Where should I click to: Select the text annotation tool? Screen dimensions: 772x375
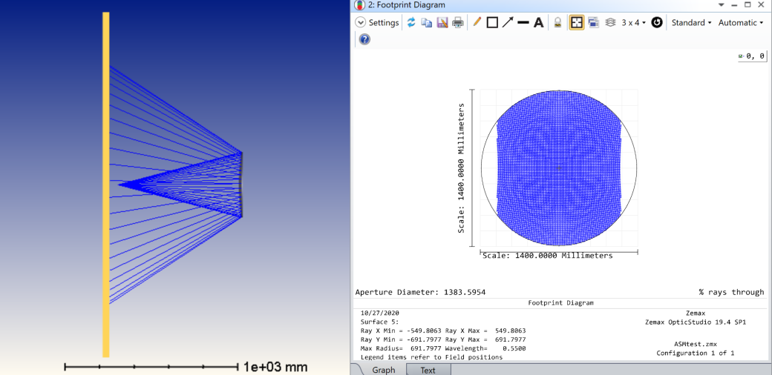tap(539, 23)
